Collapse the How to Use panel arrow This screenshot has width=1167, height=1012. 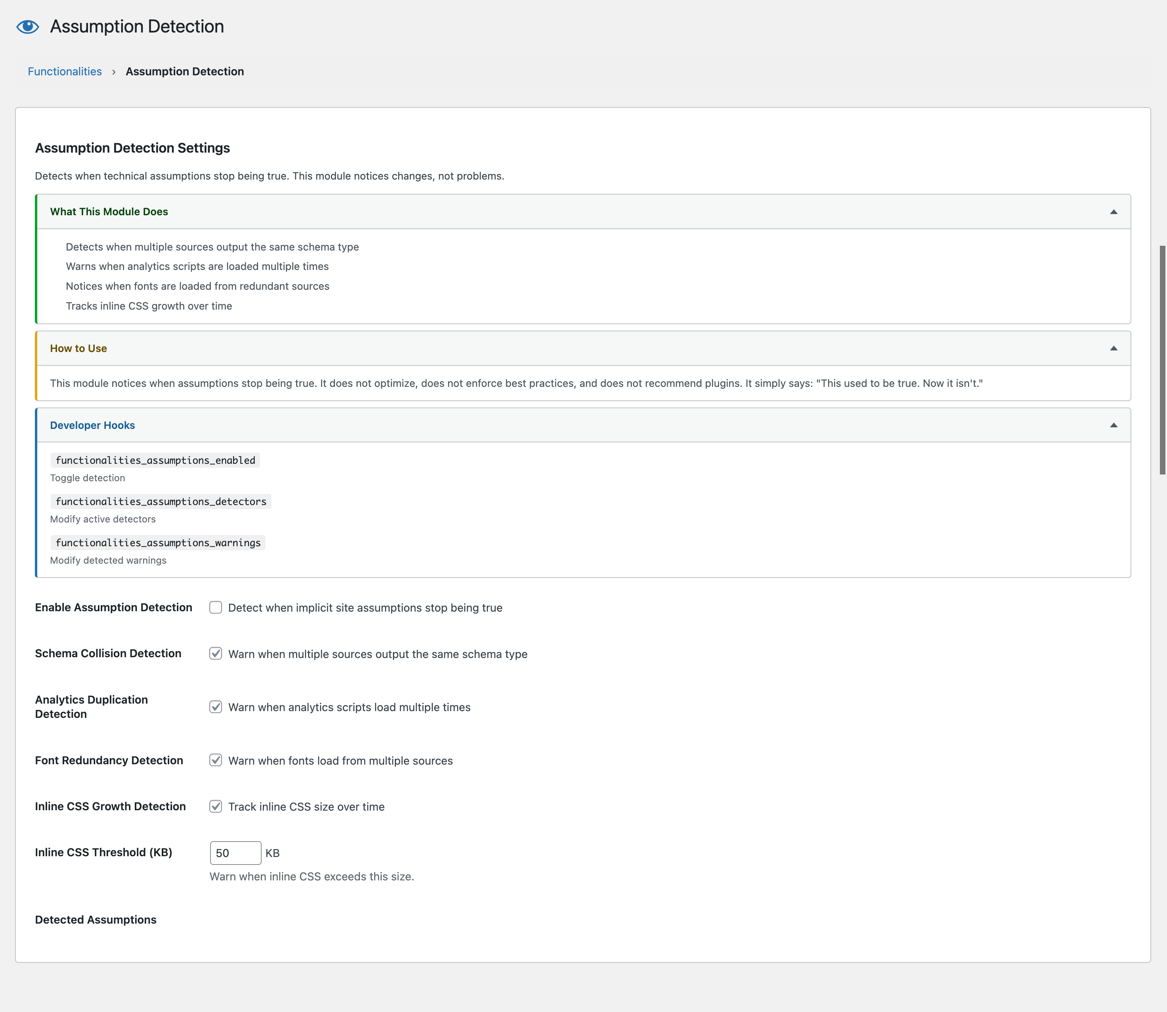click(x=1113, y=348)
